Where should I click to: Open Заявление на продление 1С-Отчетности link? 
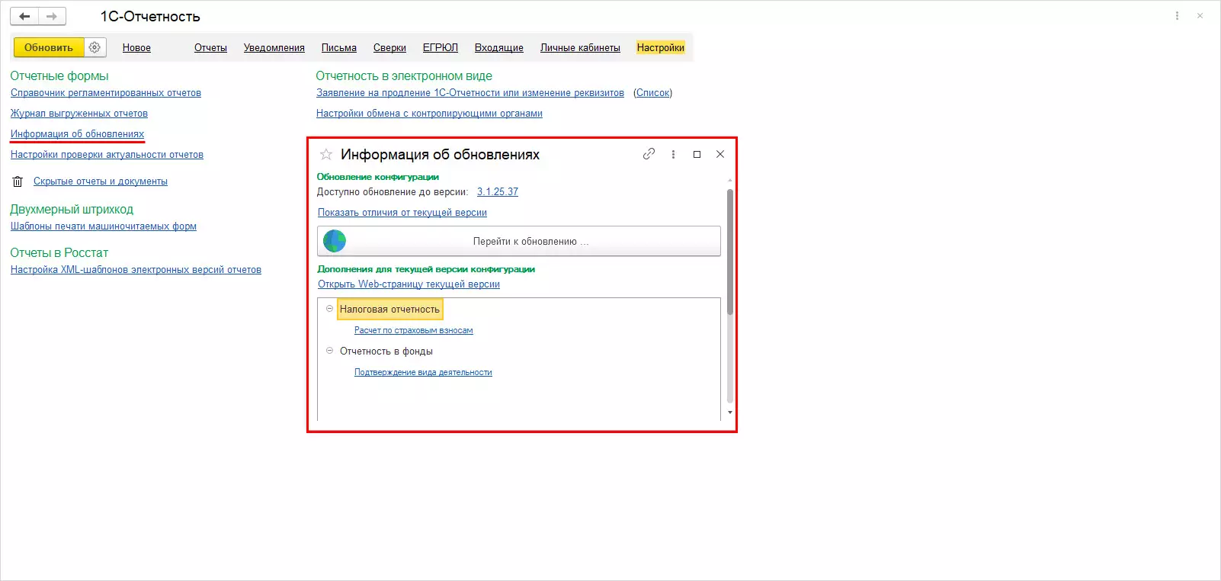(470, 93)
